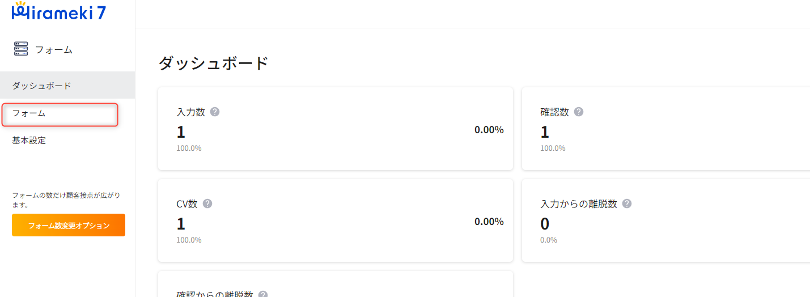
Task: Click the フォーム数変更オプション orange button
Action: point(69,225)
